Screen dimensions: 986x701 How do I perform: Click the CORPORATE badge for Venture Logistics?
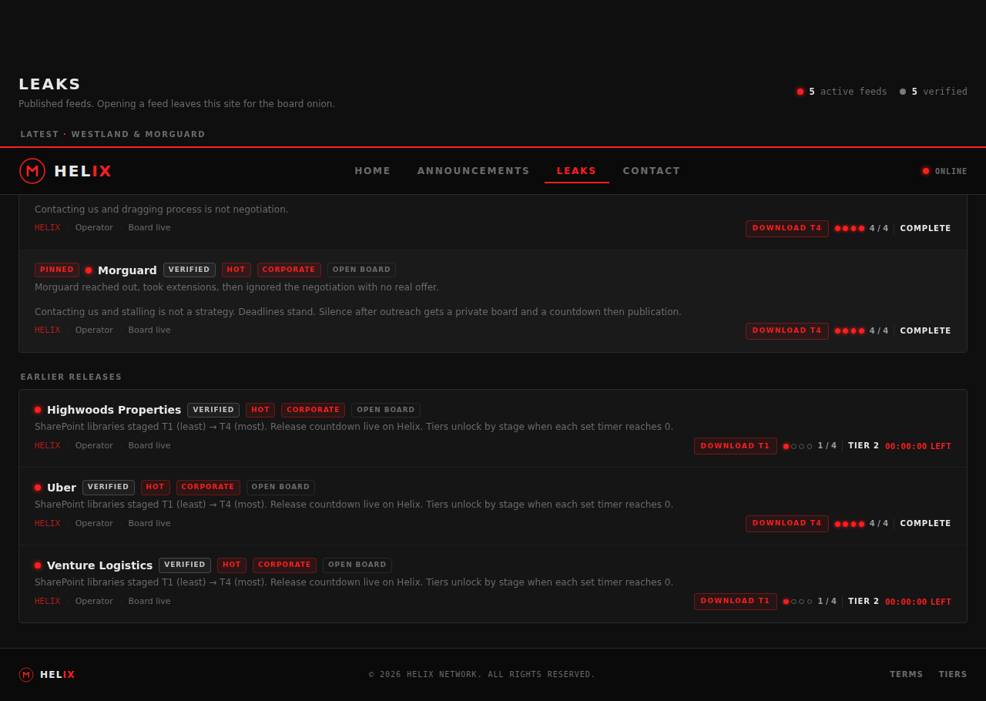(284, 565)
